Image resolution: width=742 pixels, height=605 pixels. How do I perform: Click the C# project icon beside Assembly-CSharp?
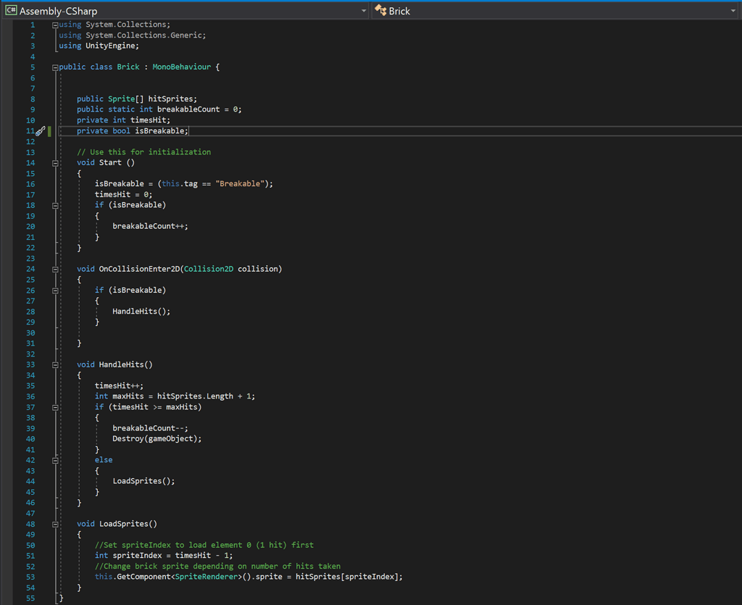click(x=11, y=10)
